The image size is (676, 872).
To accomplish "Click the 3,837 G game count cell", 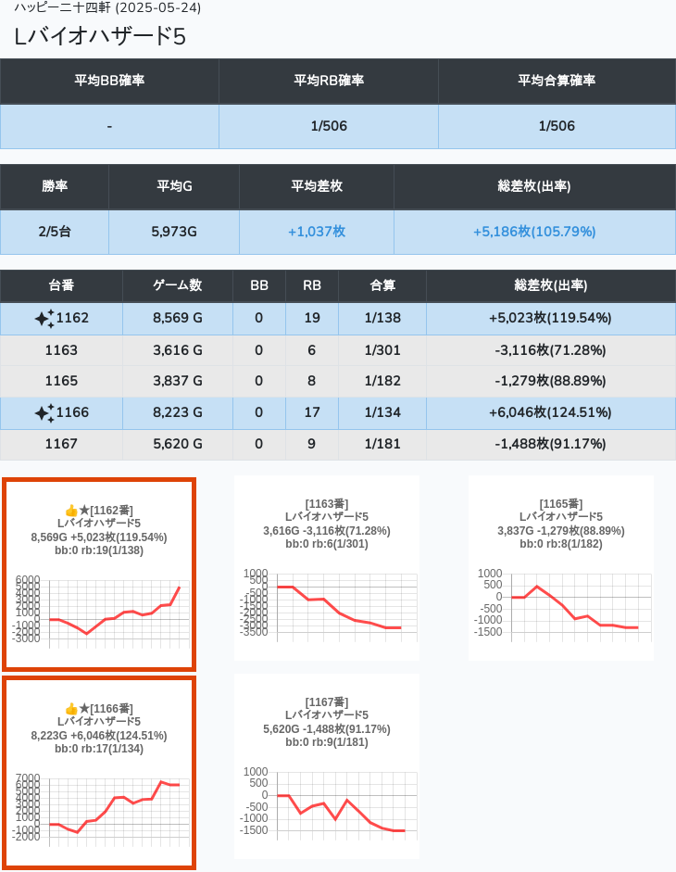I will point(178,381).
